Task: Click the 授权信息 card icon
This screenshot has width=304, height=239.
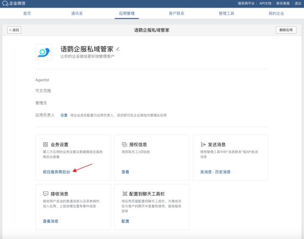Action: (x=124, y=144)
